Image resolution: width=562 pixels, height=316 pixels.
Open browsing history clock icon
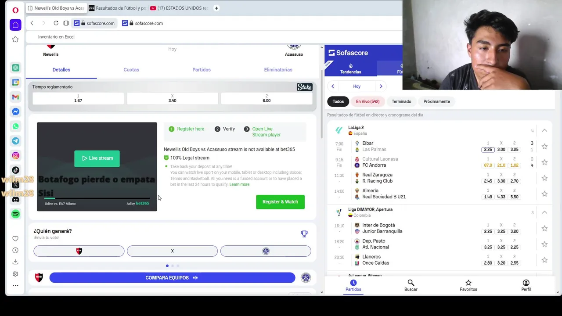click(x=15, y=250)
